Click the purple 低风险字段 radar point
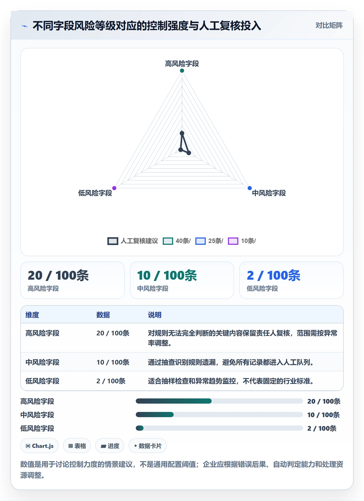 coord(114,188)
